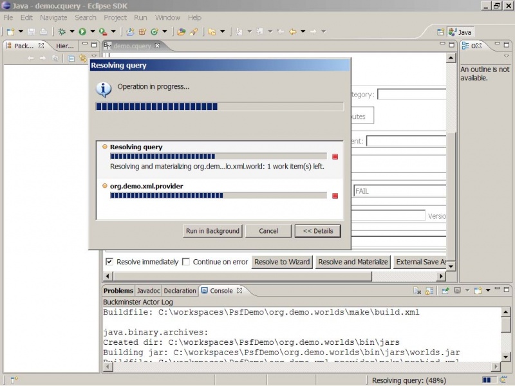Stop the org.demo.xml.provider job with red square
Image resolution: width=515 pixels, height=386 pixels.
(335, 196)
